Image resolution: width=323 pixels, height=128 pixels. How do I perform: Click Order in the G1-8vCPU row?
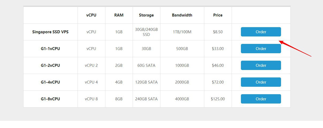pyautogui.click(x=261, y=99)
